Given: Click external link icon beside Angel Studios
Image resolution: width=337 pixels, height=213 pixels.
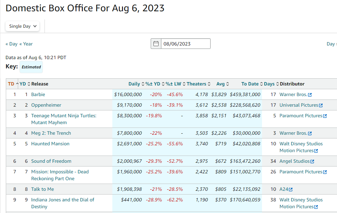Looking at the screenshot, I should (x=312, y=161).
